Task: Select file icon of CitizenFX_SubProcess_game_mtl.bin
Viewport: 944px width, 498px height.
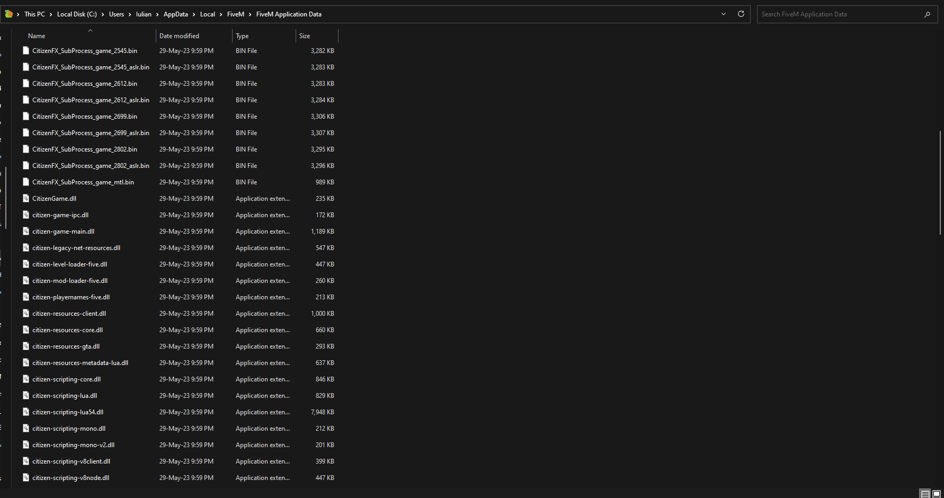Action: (26, 182)
